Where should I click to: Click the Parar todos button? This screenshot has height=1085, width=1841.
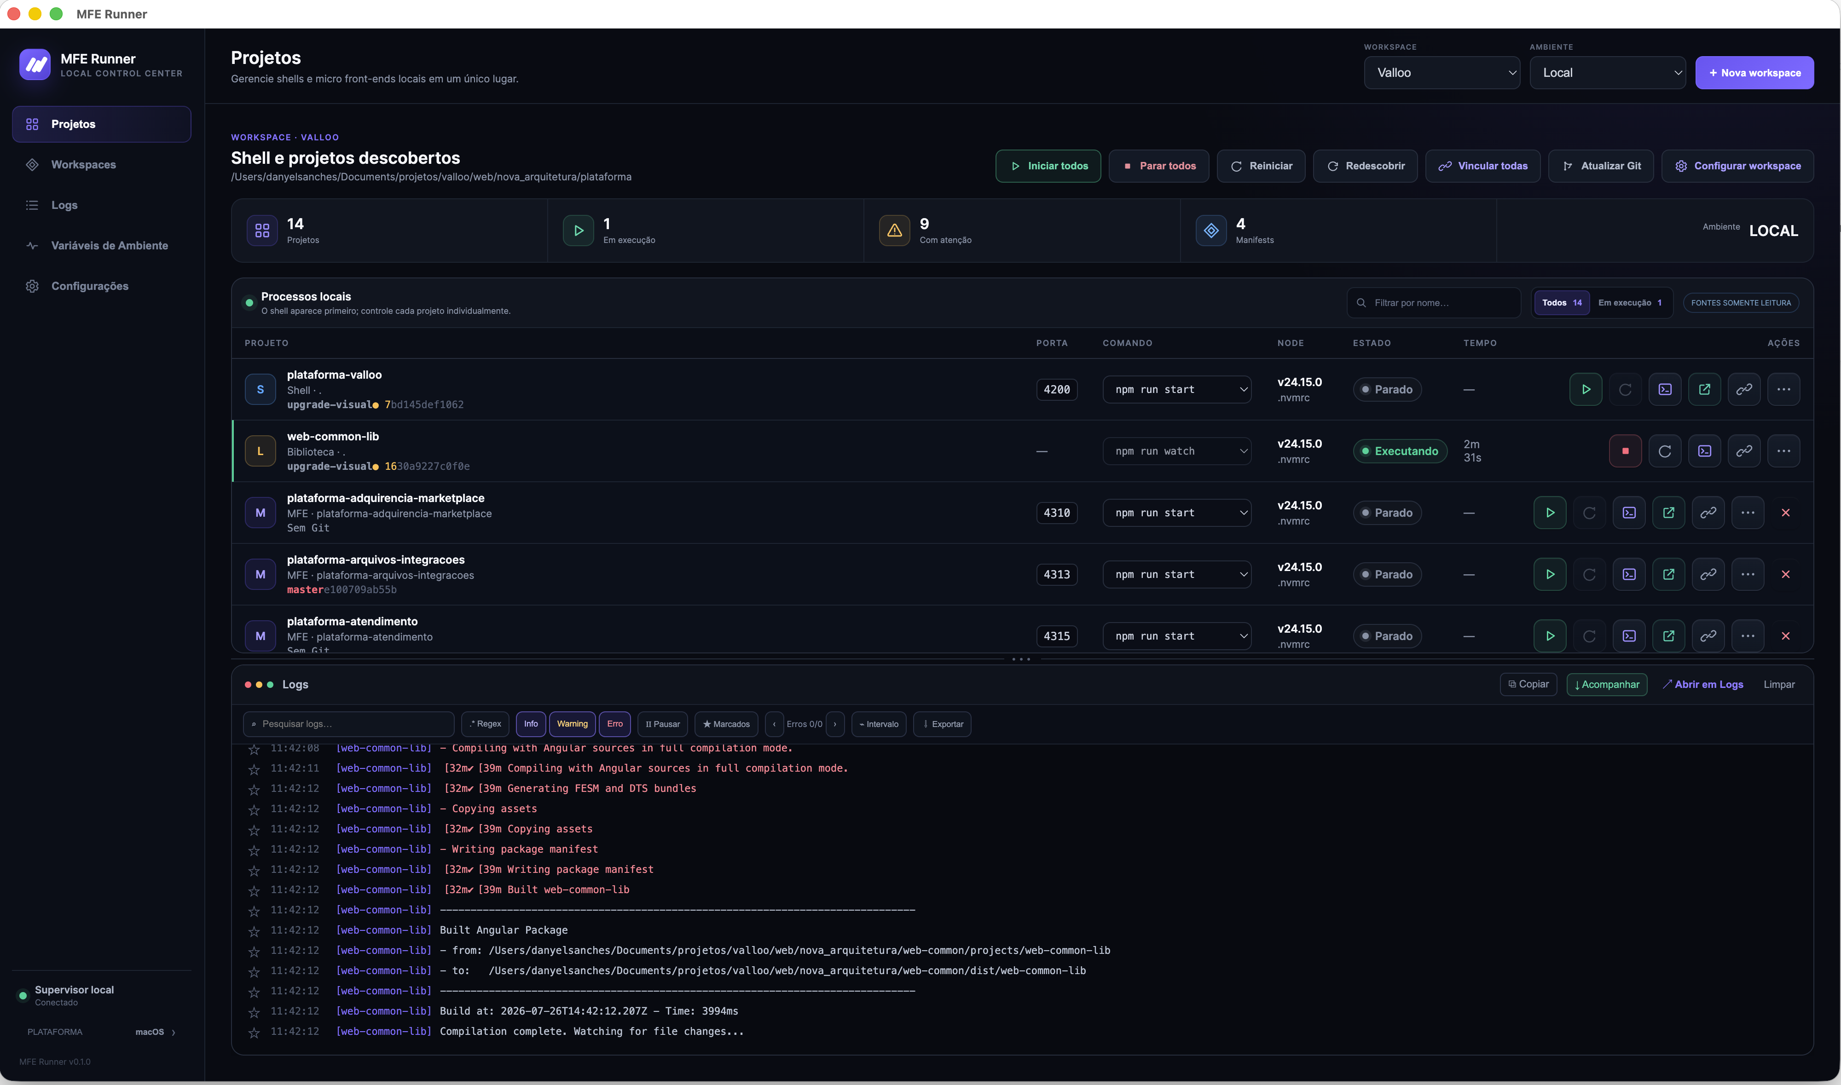pos(1159,166)
